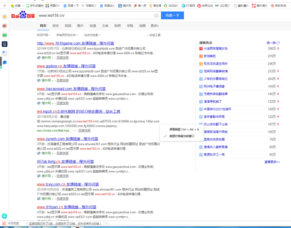Open the 华声论坛 bookmark
Screen dimensions: 291x228
click(205, 6)
